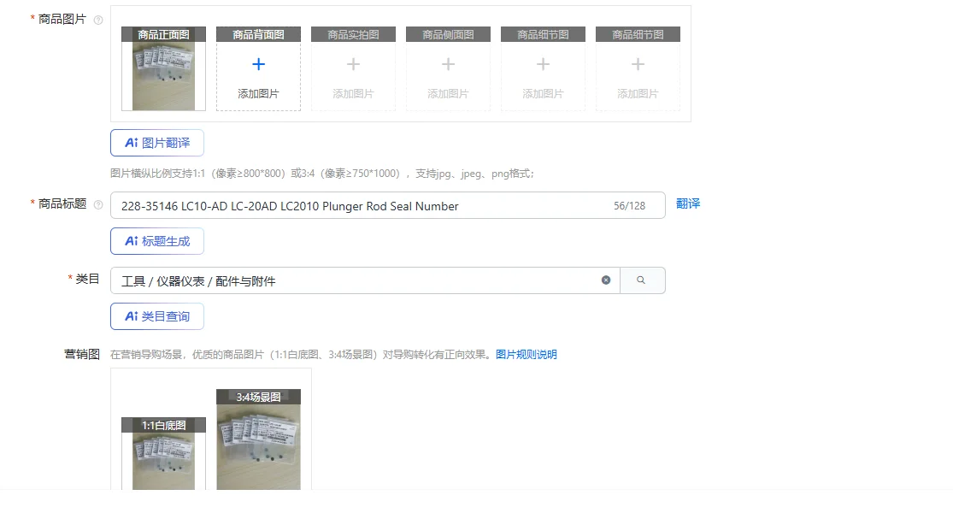Click the 商品标题 field label
The image size is (953, 507).
(62, 203)
